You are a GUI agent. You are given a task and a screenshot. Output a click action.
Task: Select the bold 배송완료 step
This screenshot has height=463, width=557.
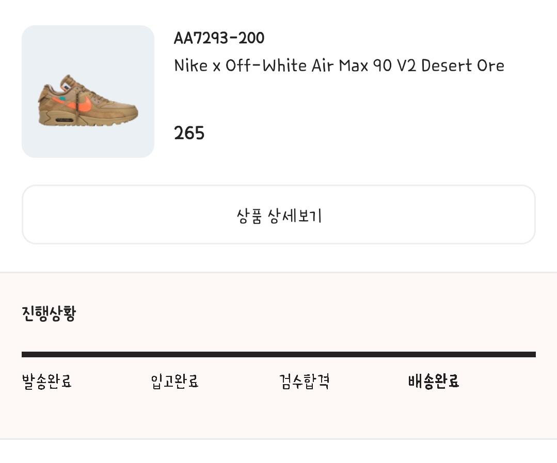coord(433,382)
